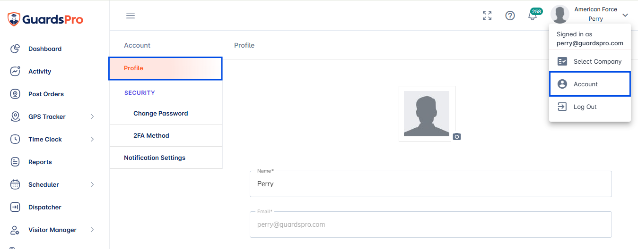Click the hamburger menu icon
638x249 pixels.
[131, 16]
